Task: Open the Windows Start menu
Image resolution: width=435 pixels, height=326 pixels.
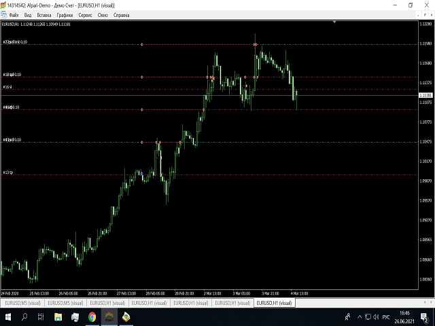Action: tap(7, 317)
